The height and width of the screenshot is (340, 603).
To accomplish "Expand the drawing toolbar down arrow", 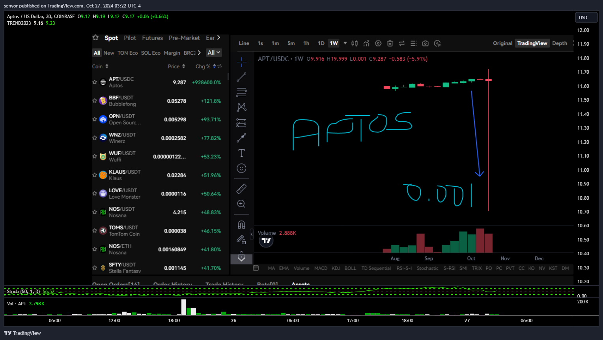I will pyautogui.click(x=241, y=259).
